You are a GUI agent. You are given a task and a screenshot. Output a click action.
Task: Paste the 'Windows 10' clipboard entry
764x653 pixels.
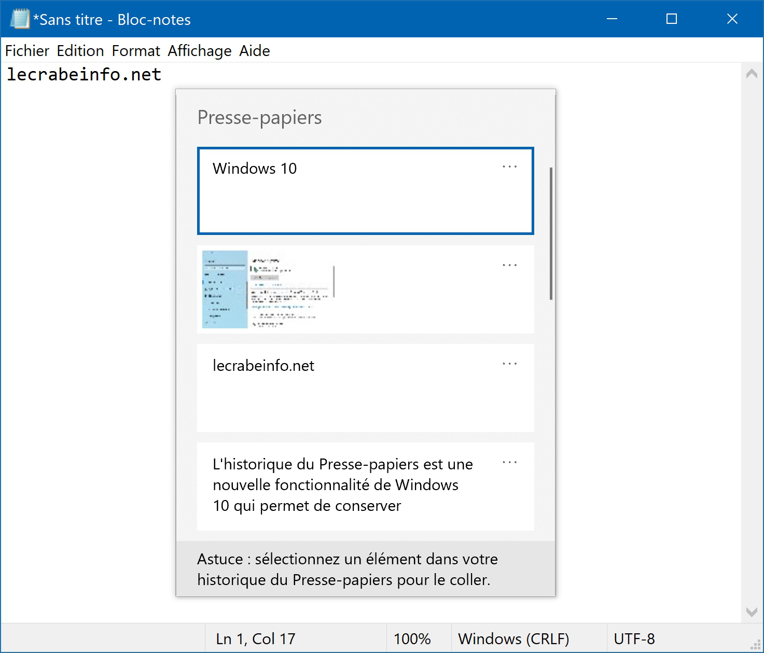tap(366, 191)
